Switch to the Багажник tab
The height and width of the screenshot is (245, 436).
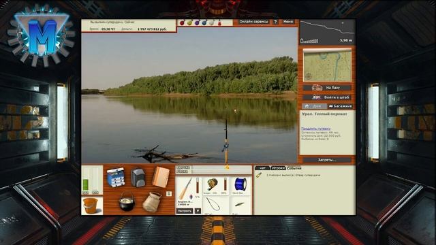[x=340, y=106]
